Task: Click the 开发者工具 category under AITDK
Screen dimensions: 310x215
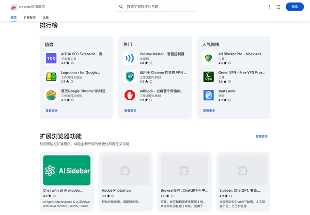Action: pos(68,59)
